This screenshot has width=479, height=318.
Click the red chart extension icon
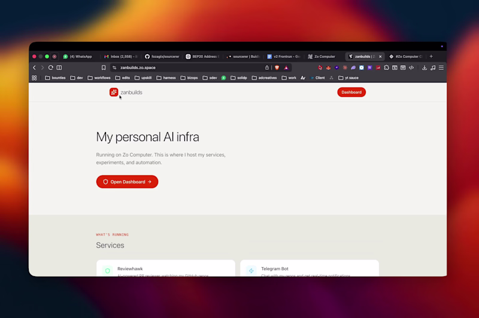click(x=378, y=68)
